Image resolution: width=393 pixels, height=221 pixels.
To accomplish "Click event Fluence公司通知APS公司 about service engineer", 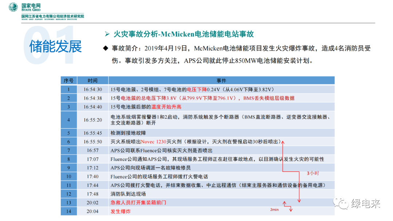I will pos(217,160).
